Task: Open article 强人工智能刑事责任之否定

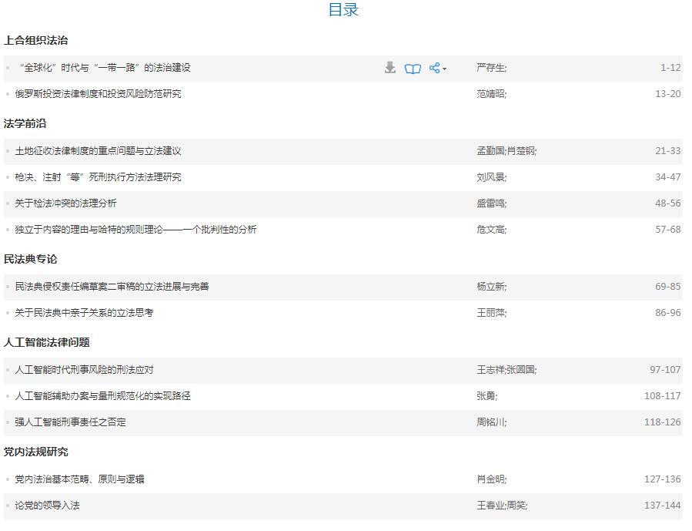Action: click(x=70, y=422)
